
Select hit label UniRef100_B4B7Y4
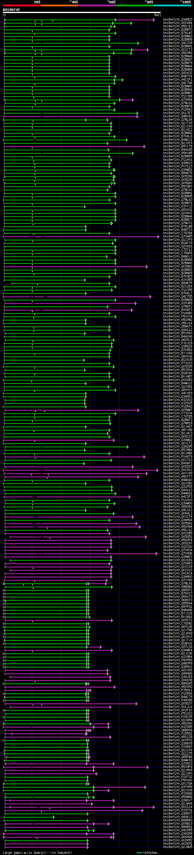(178, 77)
